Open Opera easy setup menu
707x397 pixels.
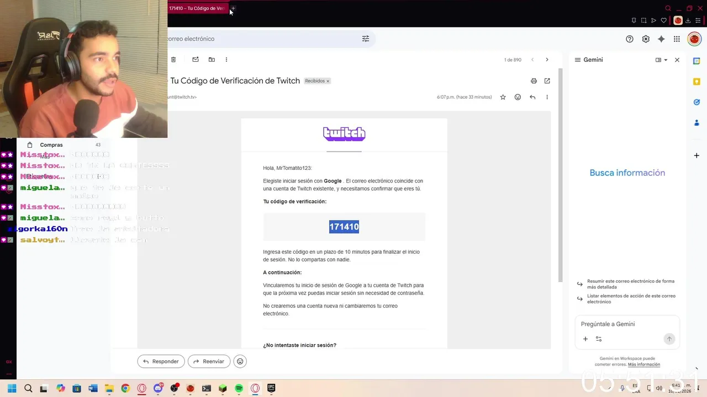[698, 20]
